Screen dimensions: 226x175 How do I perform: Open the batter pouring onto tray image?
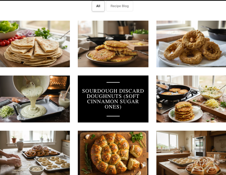pyautogui.click(x=35, y=99)
